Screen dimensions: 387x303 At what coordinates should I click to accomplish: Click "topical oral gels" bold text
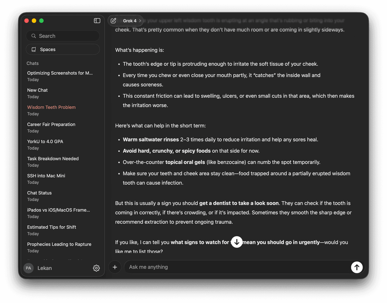tap(185, 162)
